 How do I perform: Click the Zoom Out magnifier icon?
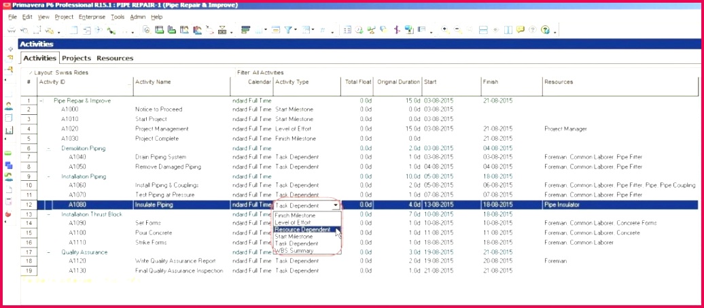pos(458,30)
